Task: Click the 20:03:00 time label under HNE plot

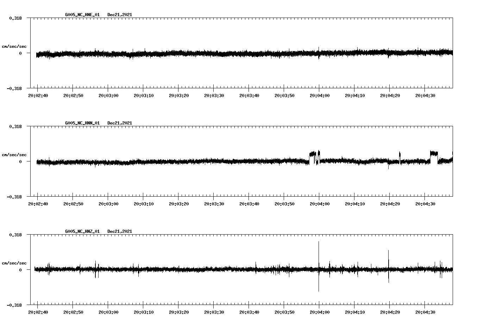Action: pyautogui.click(x=108, y=96)
